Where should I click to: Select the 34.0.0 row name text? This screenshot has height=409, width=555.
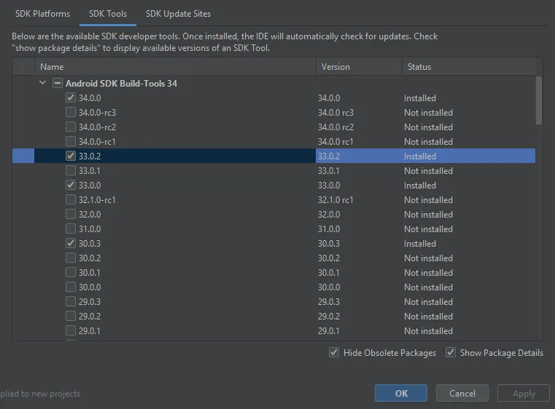pyautogui.click(x=90, y=98)
